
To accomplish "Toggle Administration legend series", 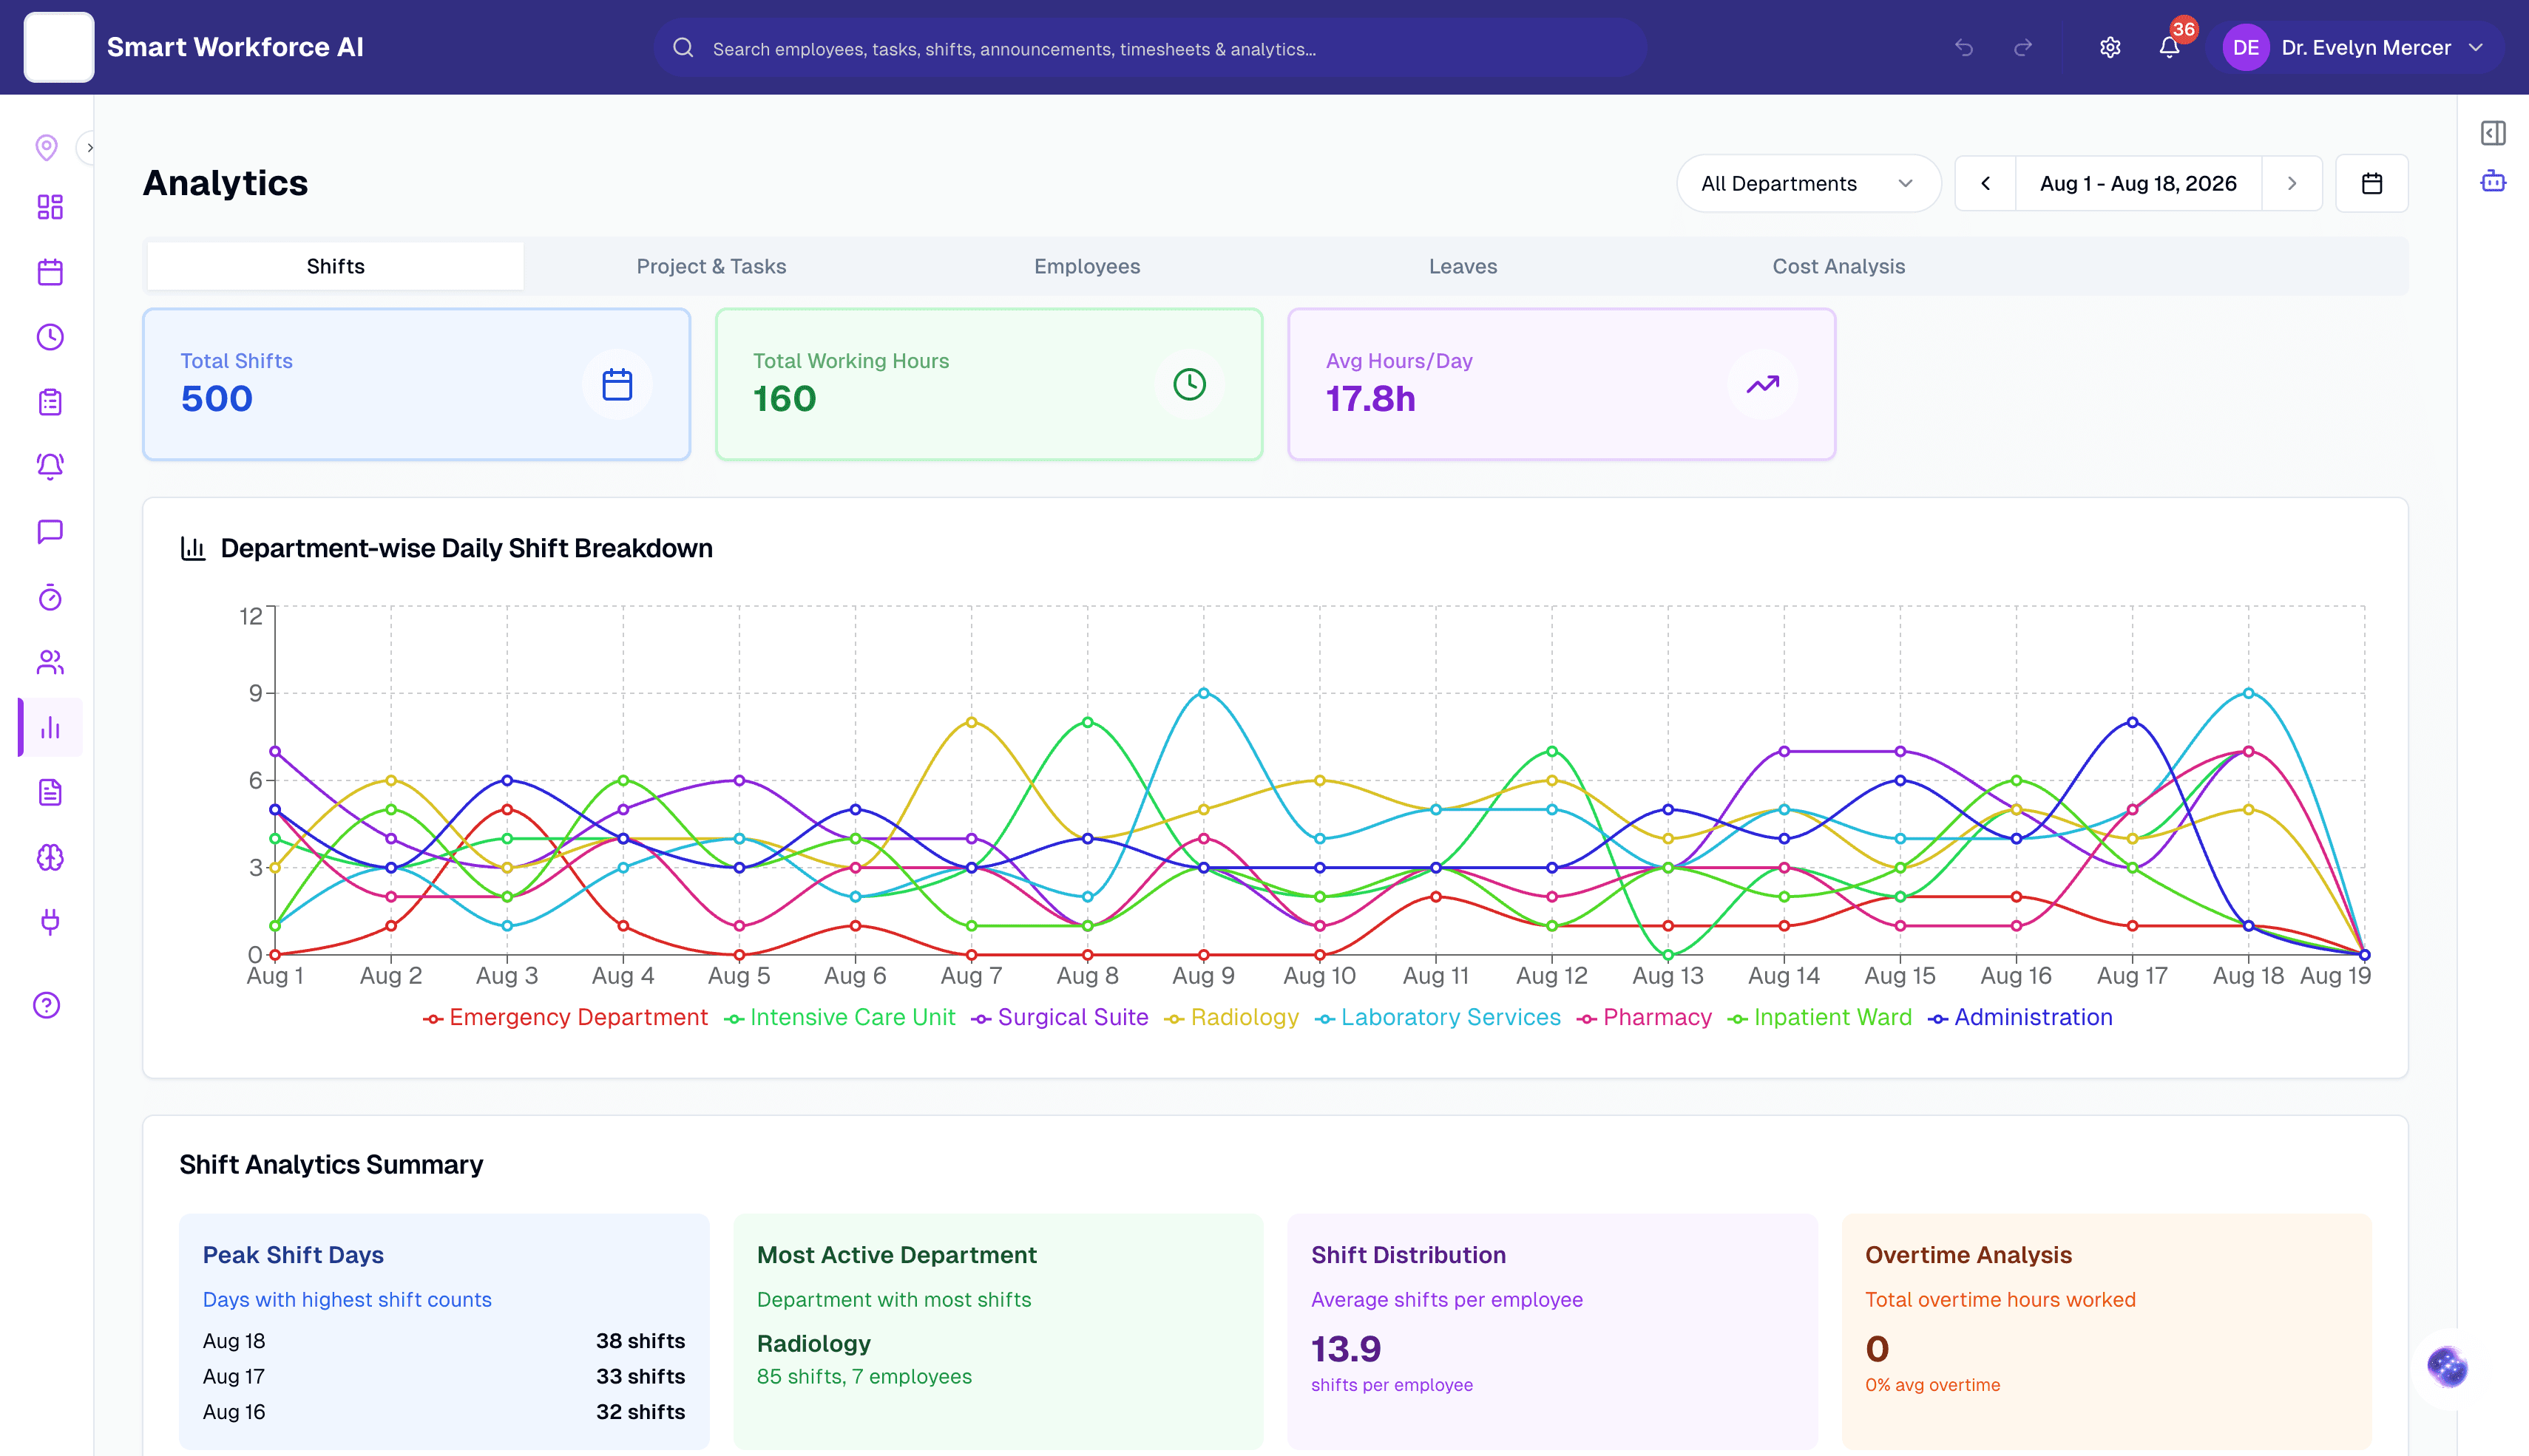I will pos(2020,1017).
